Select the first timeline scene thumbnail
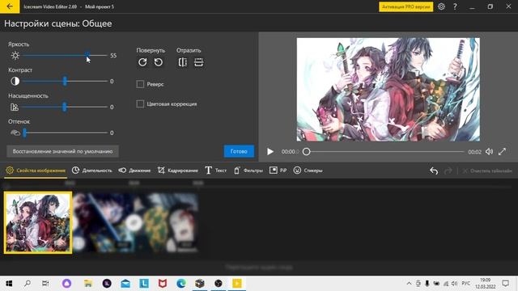This screenshot has height=291, width=518. pos(38,223)
